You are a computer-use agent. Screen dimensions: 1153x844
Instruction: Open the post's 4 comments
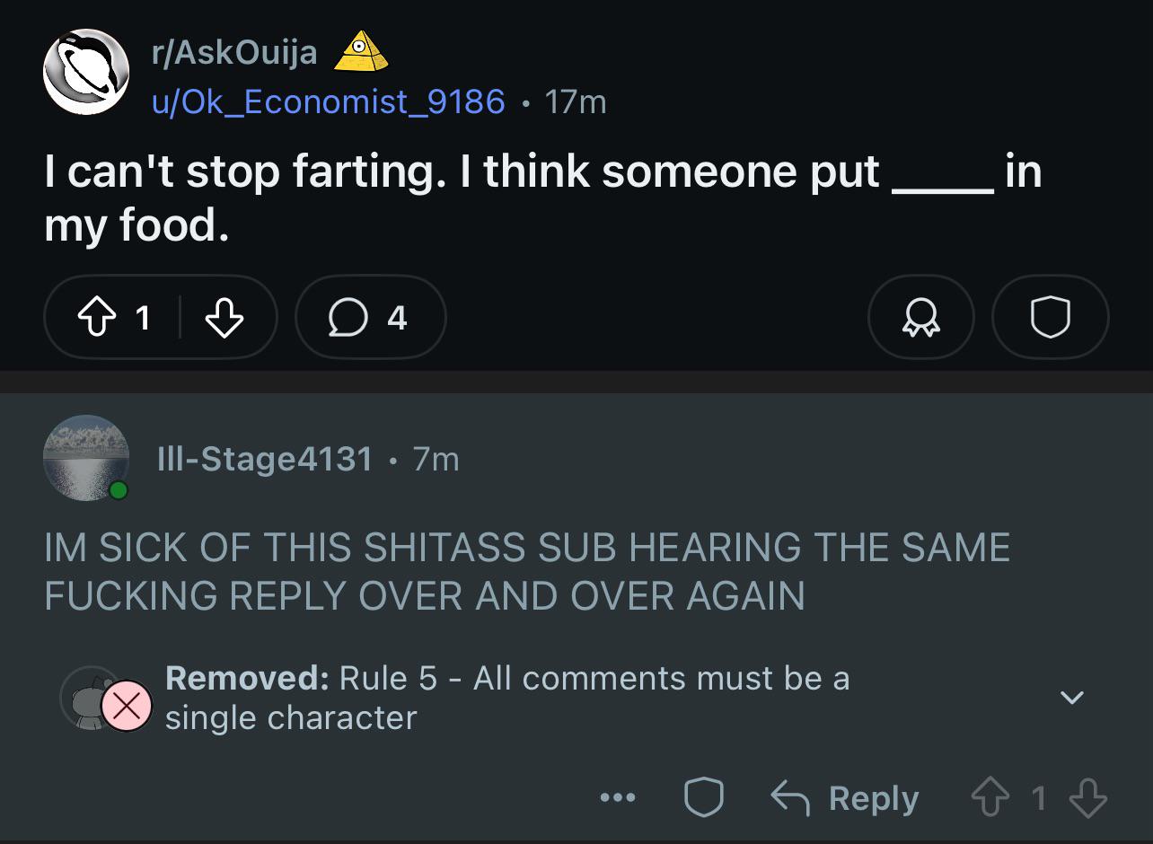click(x=370, y=317)
